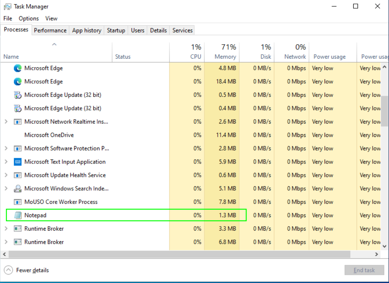
Task: Click the Microsoft Text Input Application icon
Action: [x=18, y=162]
